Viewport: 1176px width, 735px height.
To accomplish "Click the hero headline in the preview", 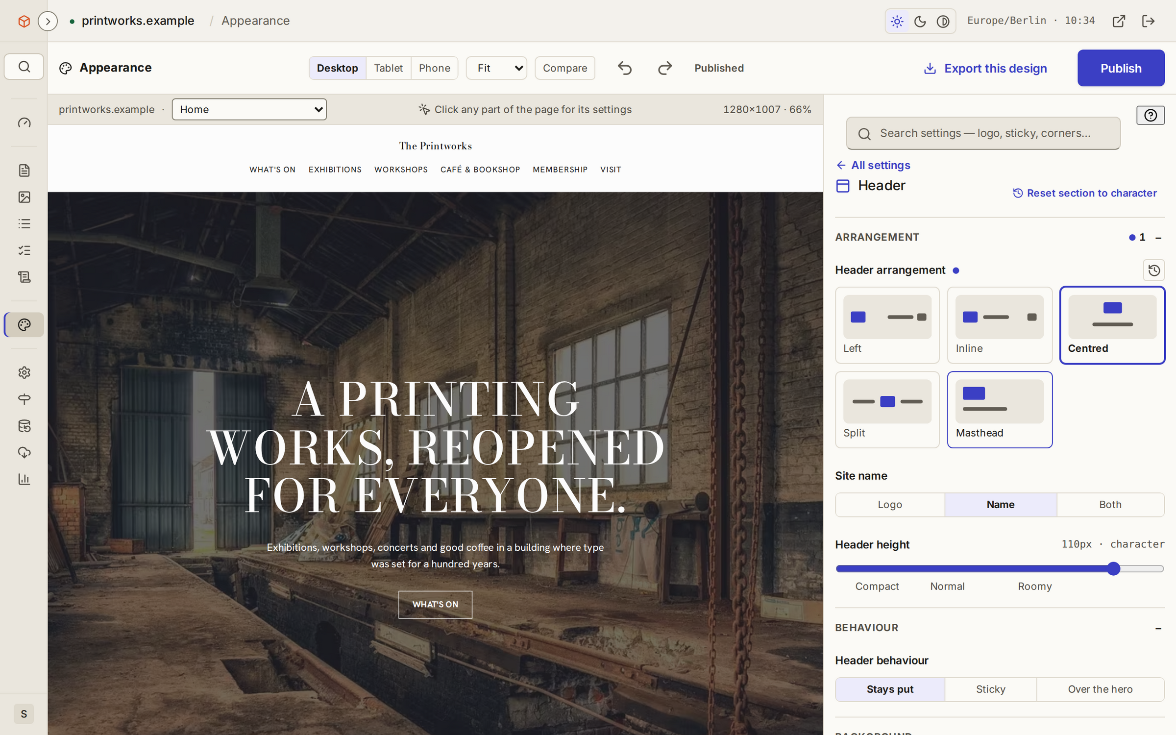I will pyautogui.click(x=435, y=447).
